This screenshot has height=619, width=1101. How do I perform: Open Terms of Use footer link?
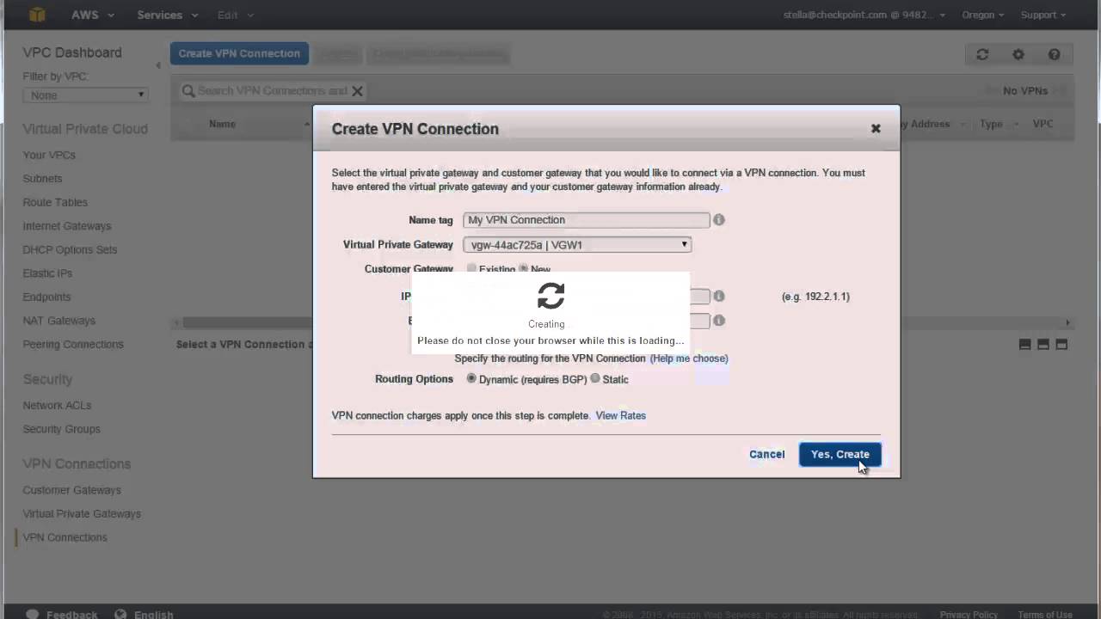(1045, 615)
